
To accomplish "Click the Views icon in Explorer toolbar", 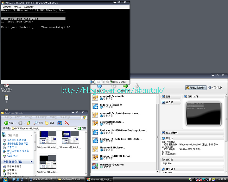I will coord(60,123).
